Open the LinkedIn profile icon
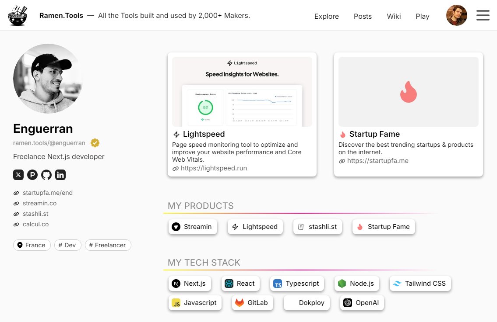 (60, 175)
